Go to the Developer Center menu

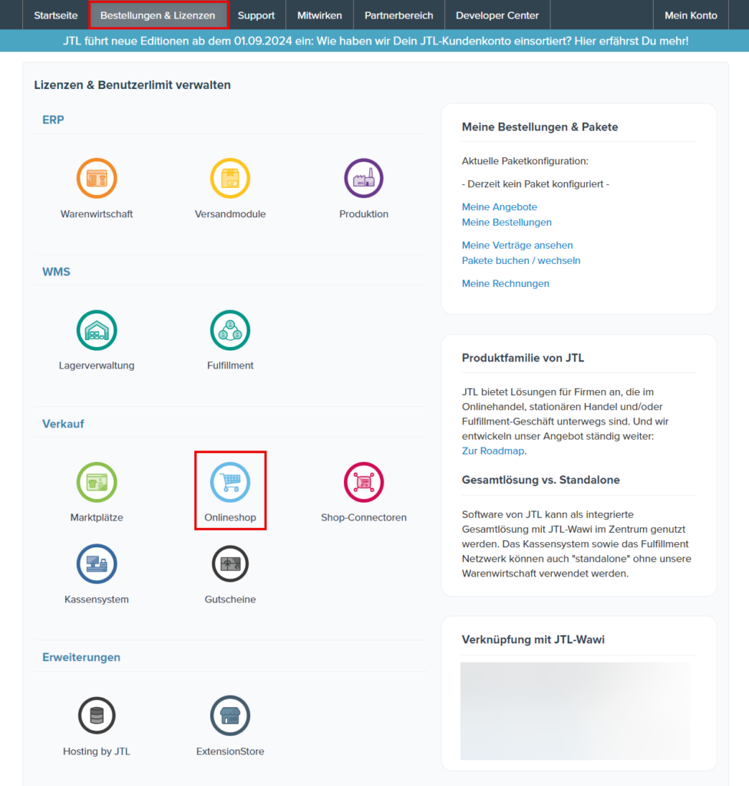(x=497, y=15)
